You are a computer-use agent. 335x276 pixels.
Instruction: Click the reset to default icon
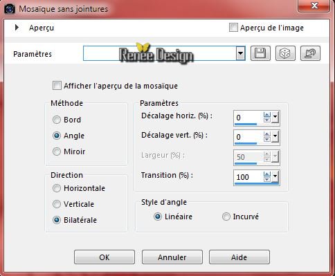(x=310, y=53)
